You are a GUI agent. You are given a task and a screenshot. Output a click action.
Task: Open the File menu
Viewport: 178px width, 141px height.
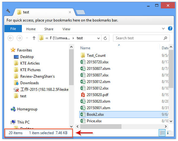tap(13, 29)
